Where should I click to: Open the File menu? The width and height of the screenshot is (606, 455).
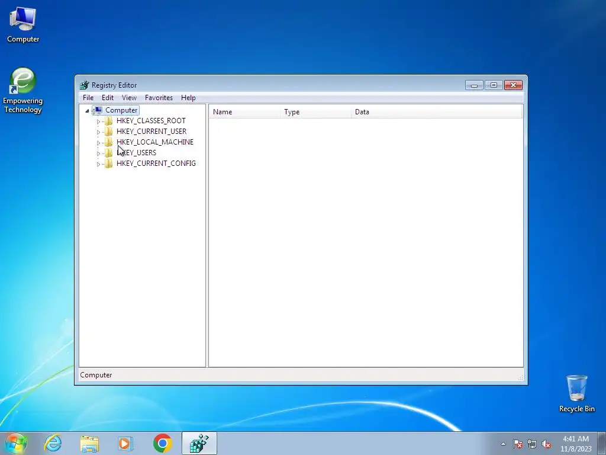[88, 98]
